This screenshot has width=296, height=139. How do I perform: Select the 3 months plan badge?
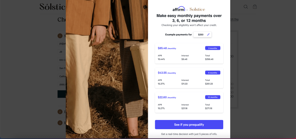click(x=212, y=48)
